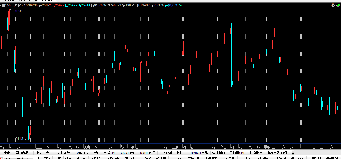Image resolution: width=341 pixels, height=159 pixels.
Task: Click the turnover rate 换91.20%
Action: [x=98, y=5]
